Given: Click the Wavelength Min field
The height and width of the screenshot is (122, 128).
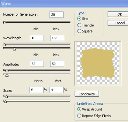Looking at the screenshot, I should [37, 38].
